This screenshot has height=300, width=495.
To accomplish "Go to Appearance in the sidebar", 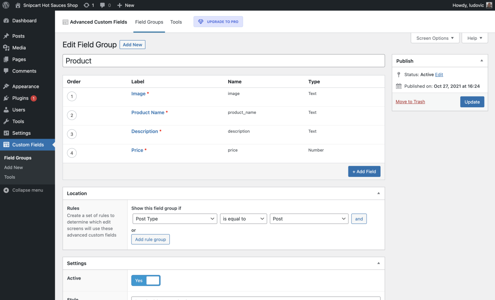I will (x=25, y=86).
